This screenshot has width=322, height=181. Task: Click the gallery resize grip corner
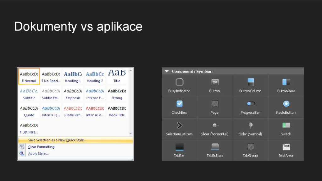tap(132, 159)
